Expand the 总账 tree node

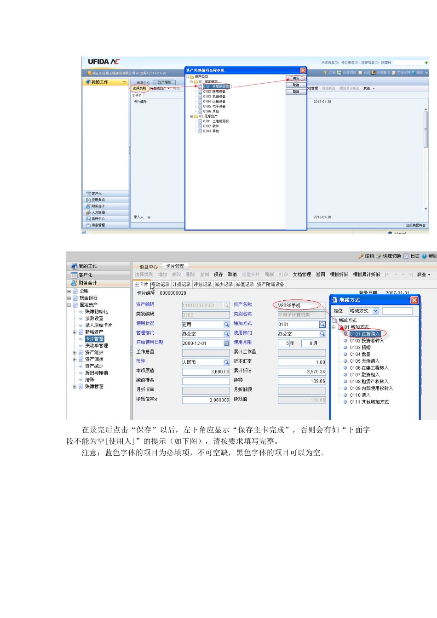(69, 291)
